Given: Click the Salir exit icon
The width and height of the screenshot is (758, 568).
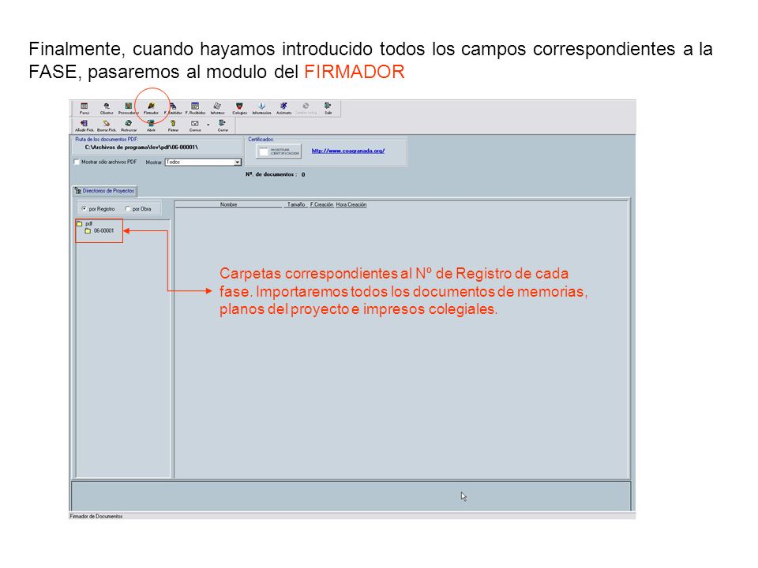Looking at the screenshot, I should pyautogui.click(x=328, y=108).
